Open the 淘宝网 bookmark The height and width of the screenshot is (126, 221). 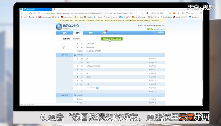pyautogui.click(x=56, y=17)
